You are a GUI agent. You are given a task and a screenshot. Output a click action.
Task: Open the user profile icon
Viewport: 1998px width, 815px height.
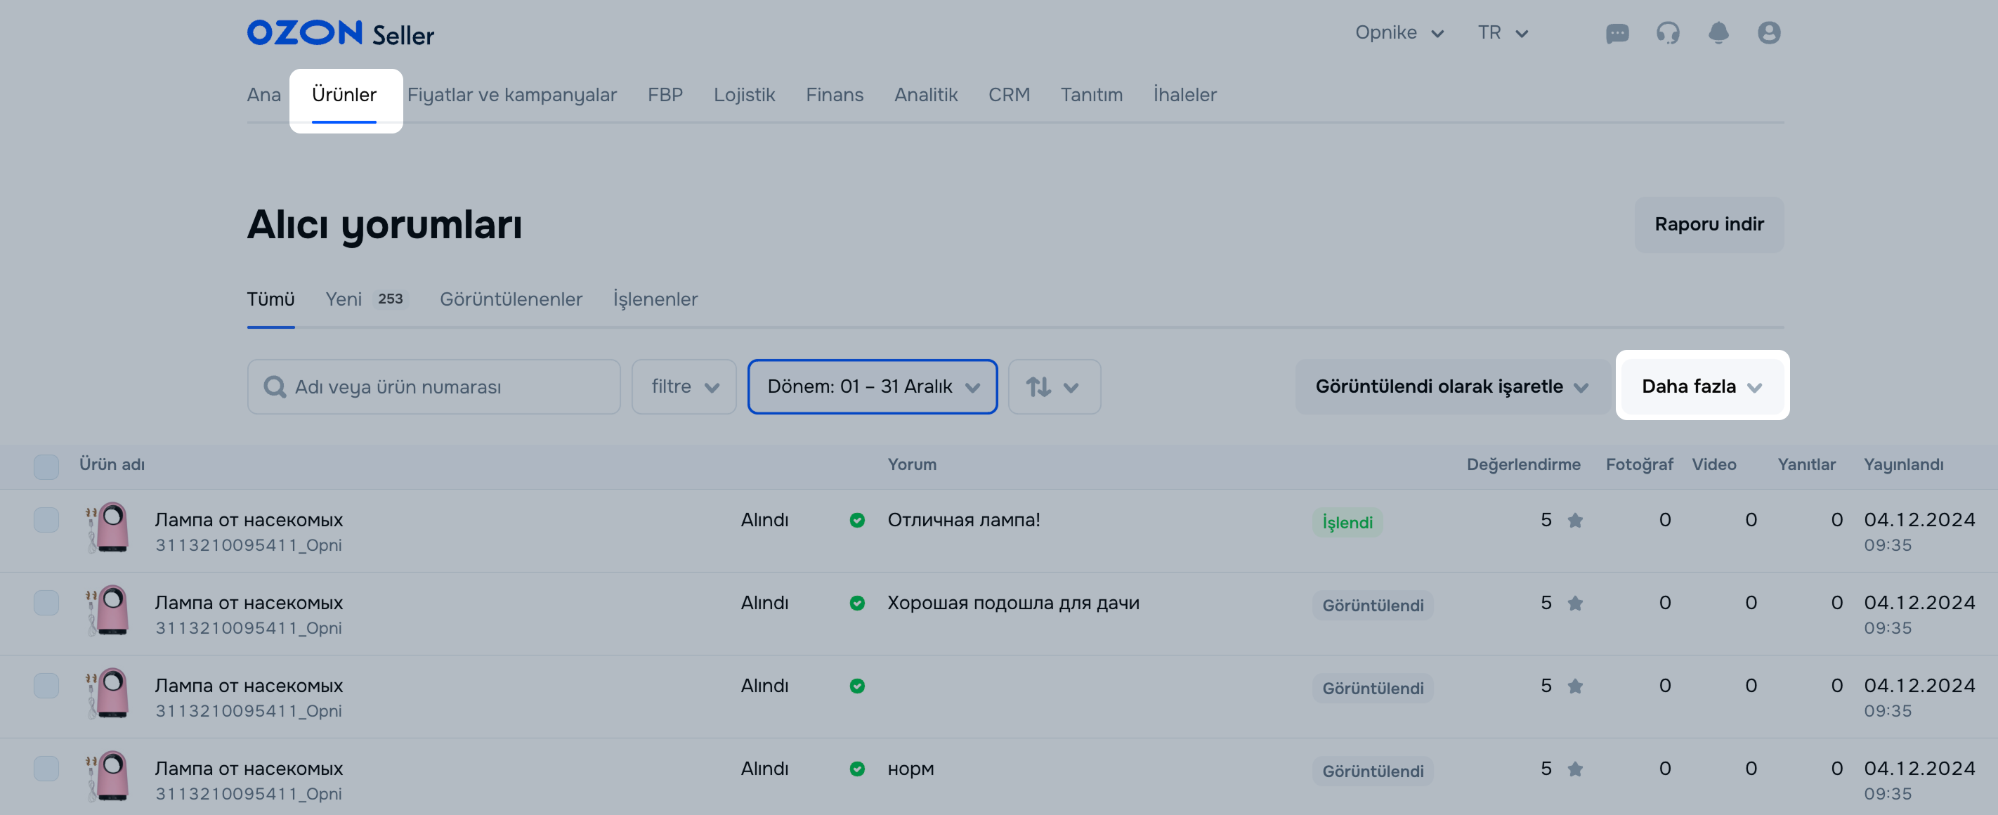(x=1768, y=32)
